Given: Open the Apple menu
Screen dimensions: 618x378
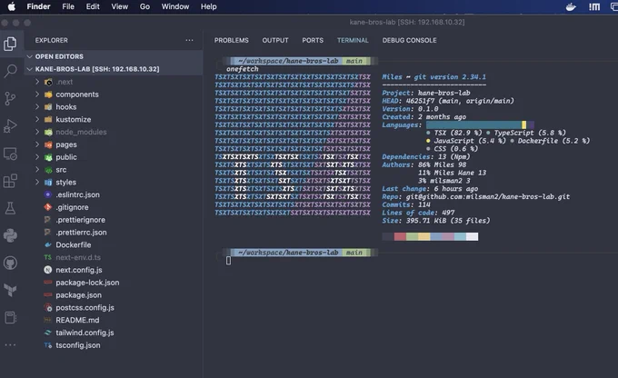Looking at the screenshot, I should 12,6.
